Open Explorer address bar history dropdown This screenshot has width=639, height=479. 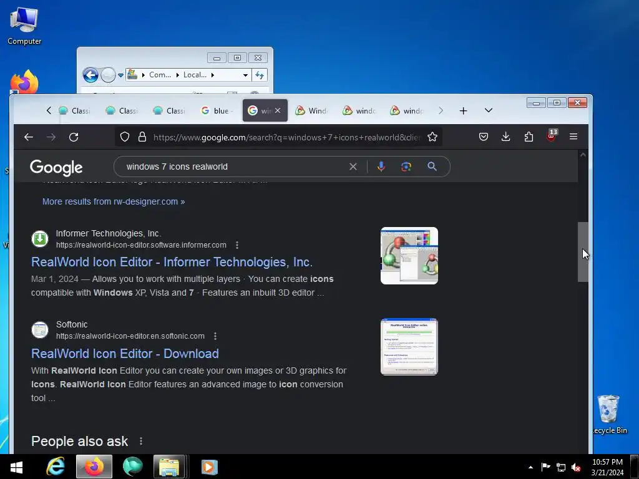tap(245, 75)
